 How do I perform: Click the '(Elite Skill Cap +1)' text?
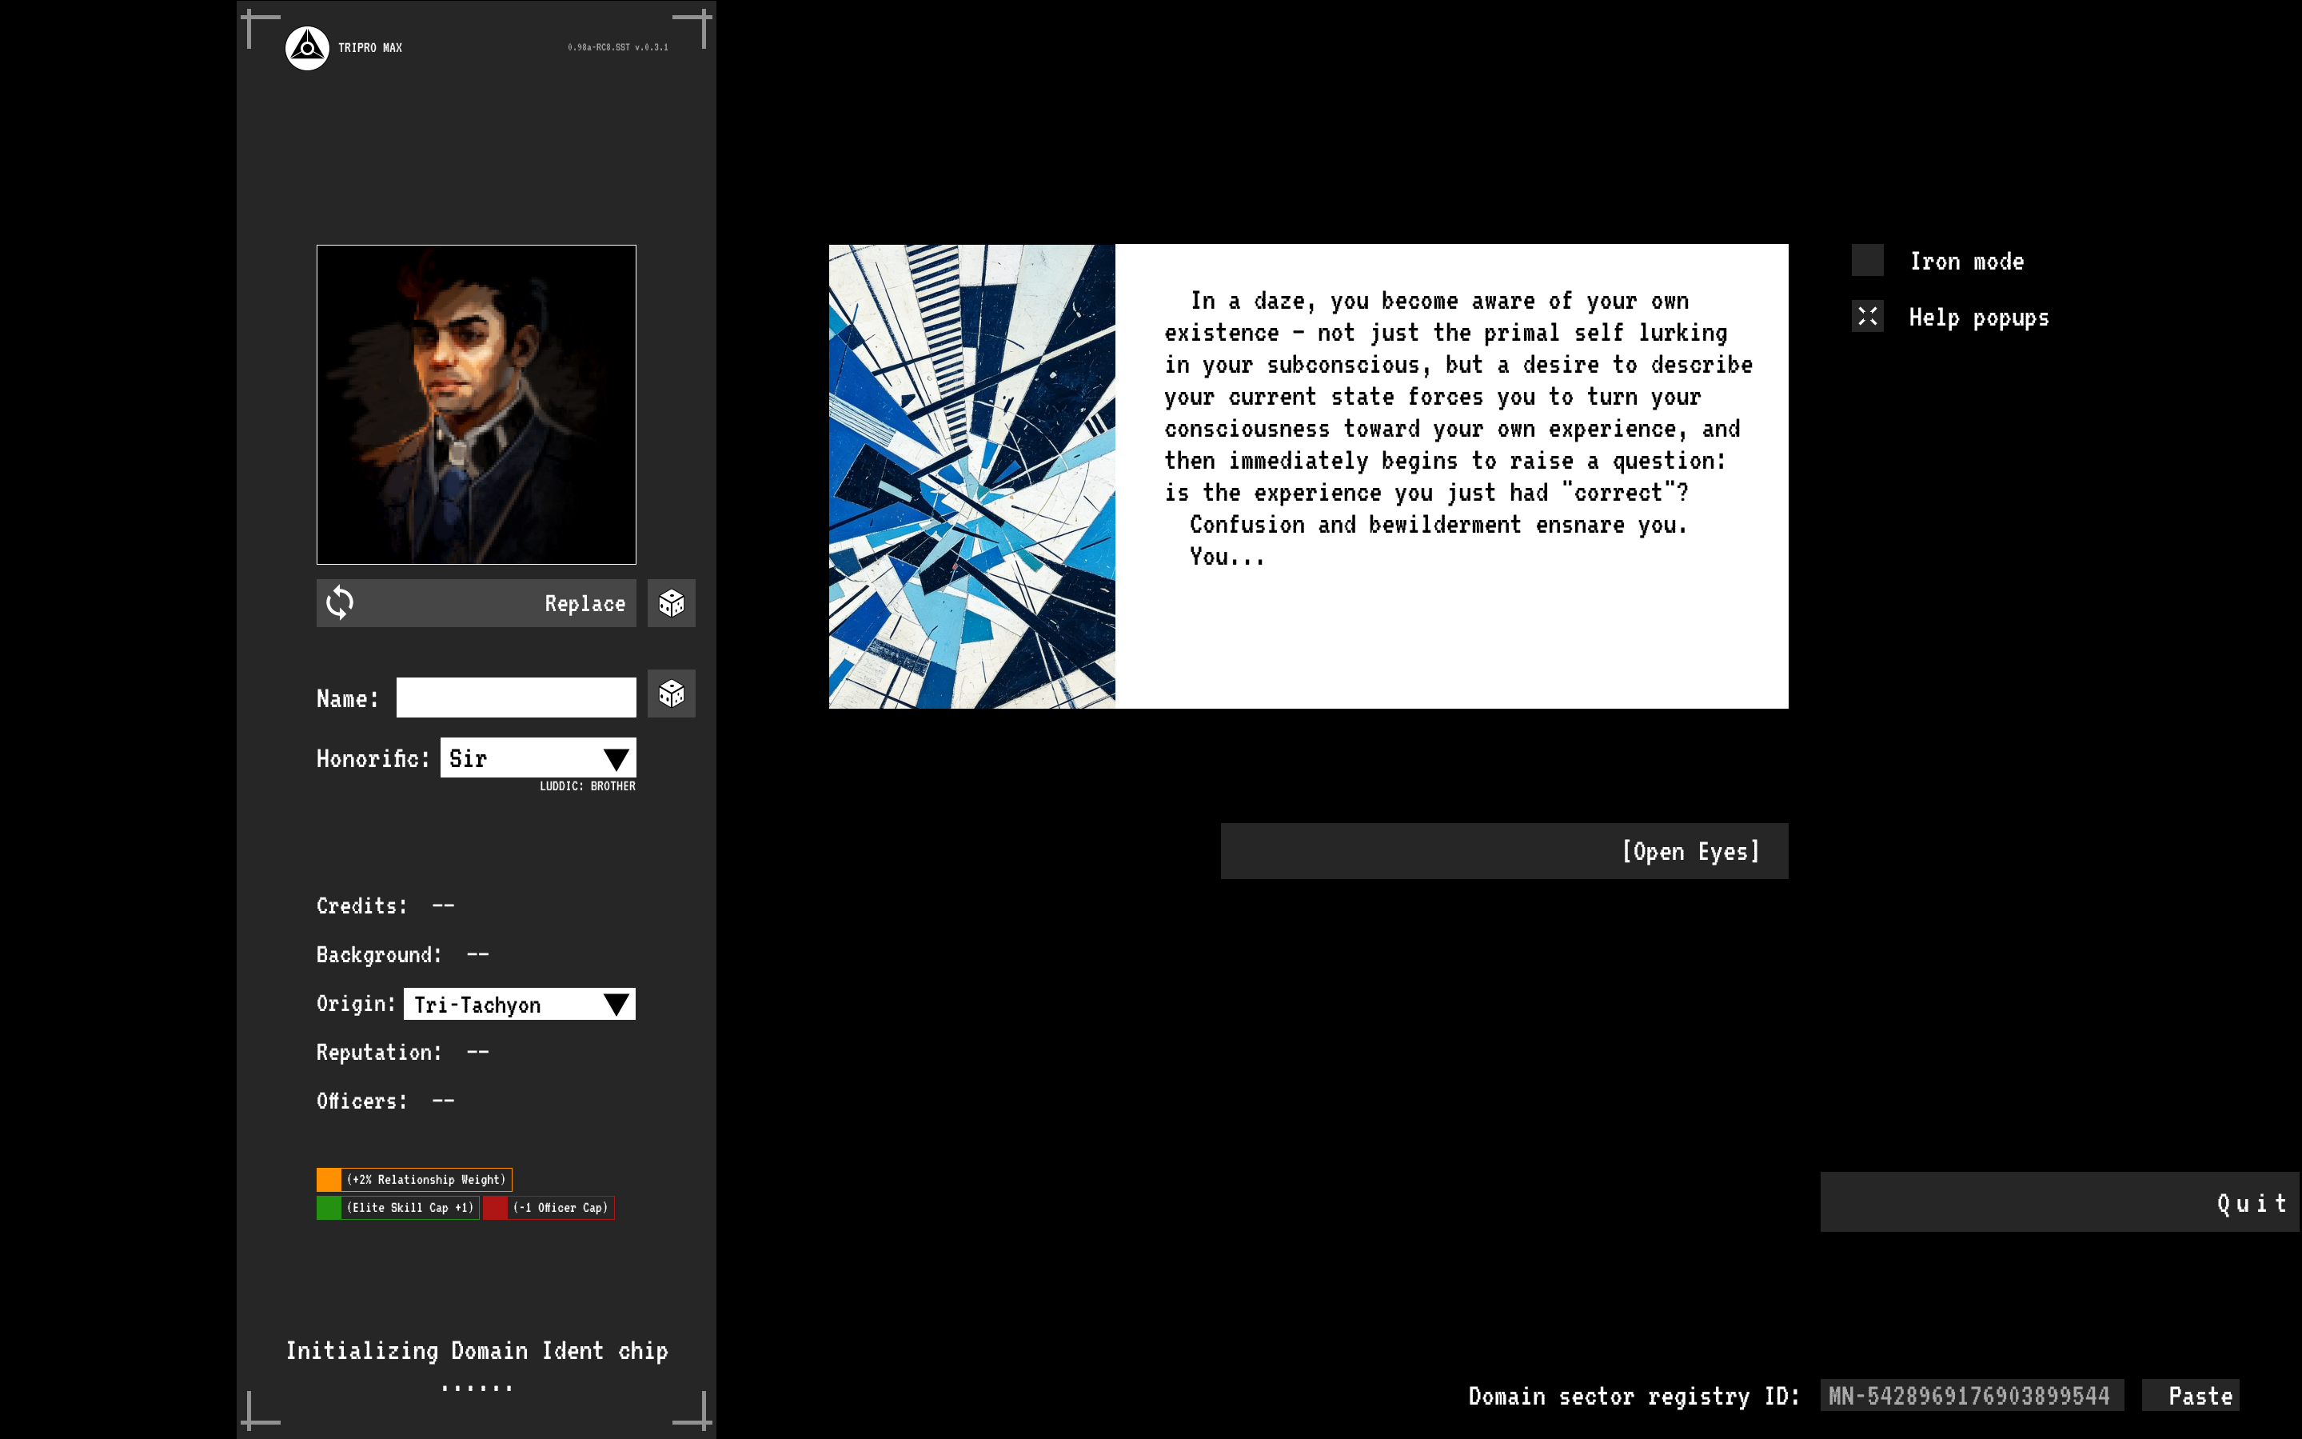(x=410, y=1208)
